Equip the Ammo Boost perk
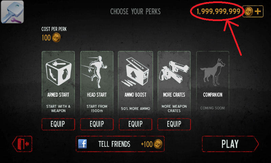This screenshot has width=271, height=163. tap(135, 124)
